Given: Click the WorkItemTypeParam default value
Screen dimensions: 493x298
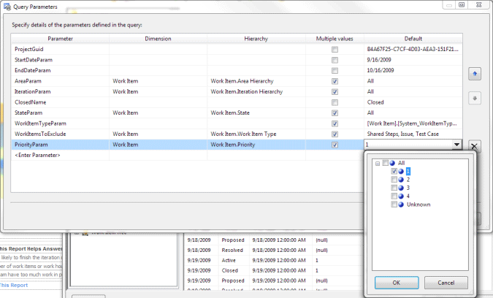Looking at the screenshot, I should click(x=412, y=123).
